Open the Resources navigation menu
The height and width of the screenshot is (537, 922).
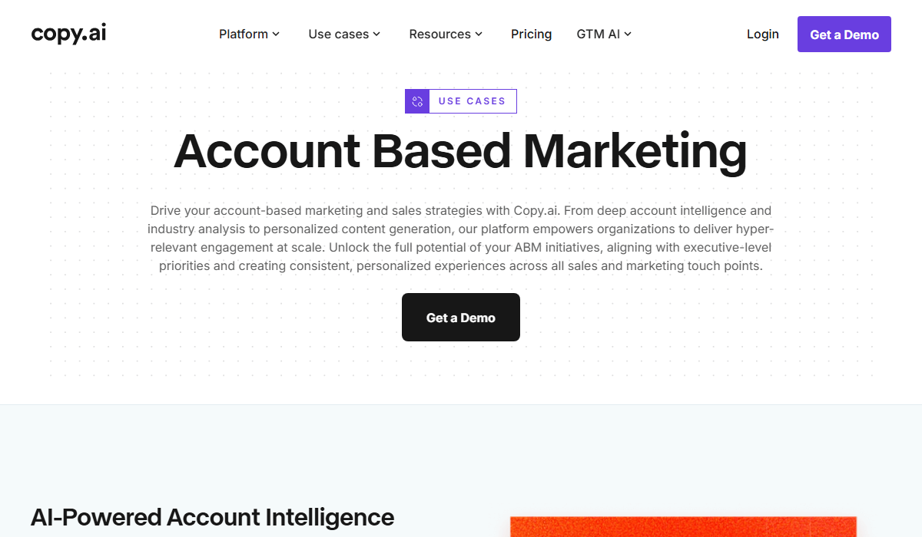coord(439,35)
